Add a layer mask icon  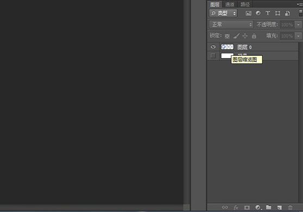247,207
